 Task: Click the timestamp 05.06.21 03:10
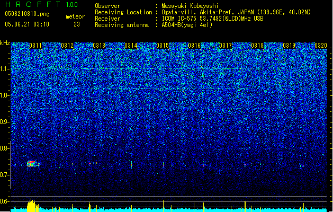27,24
